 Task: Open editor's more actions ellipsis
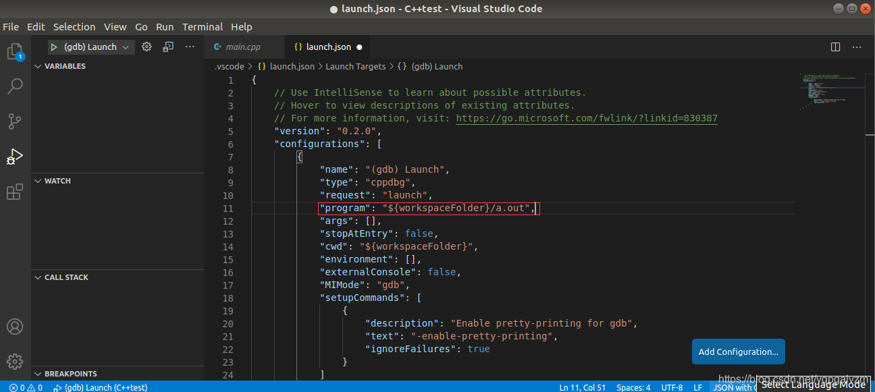[x=857, y=47]
